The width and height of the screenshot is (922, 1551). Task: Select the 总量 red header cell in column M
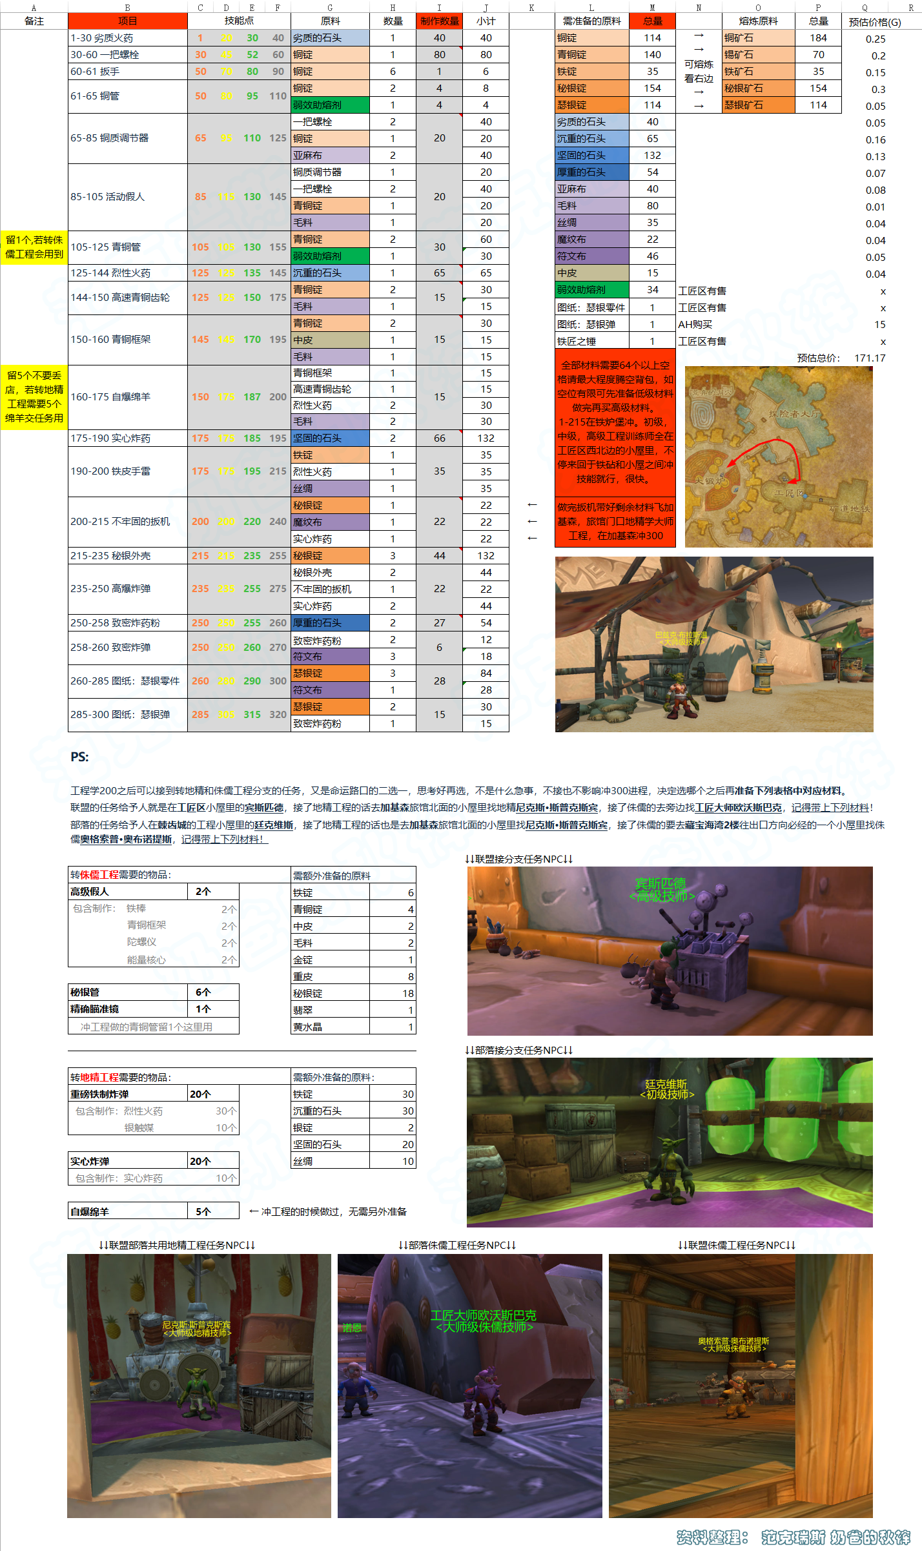652,21
